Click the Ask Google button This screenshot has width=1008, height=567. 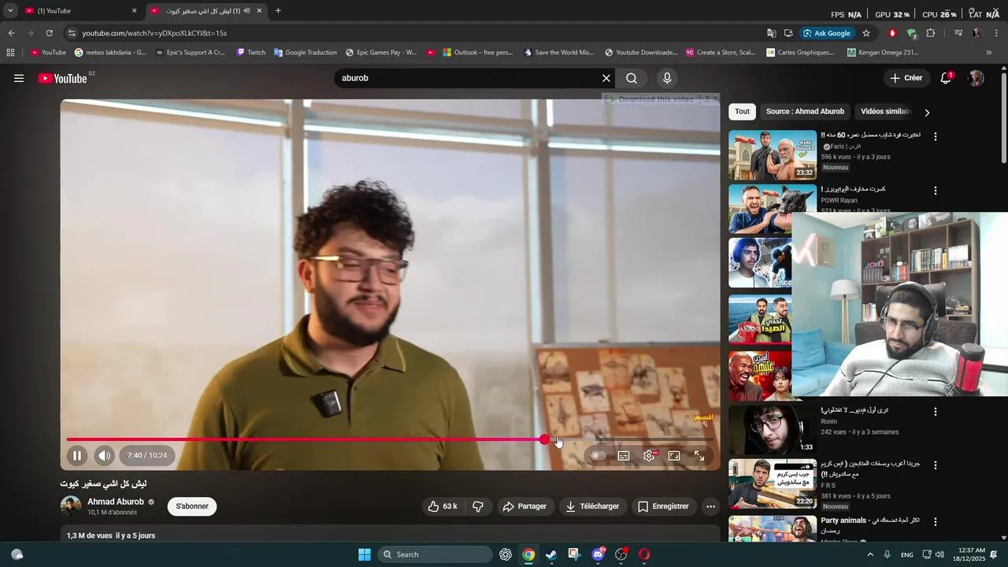click(826, 33)
